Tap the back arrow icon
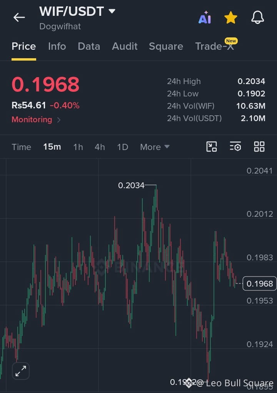This screenshot has width=277, height=393. pyautogui.click(x=19, y=17)
